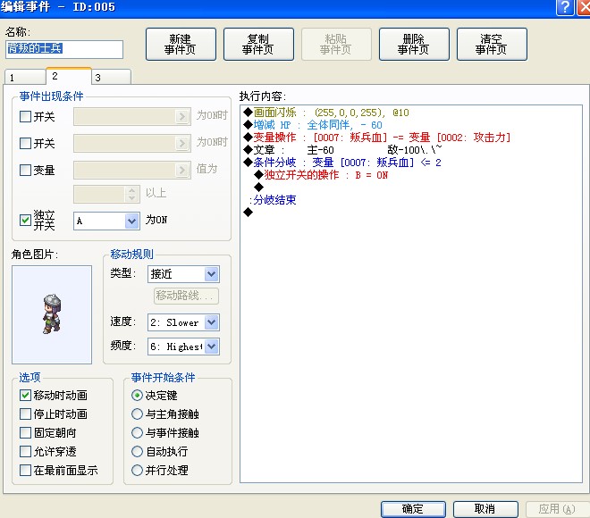Click 新建事件页 button
Screen dimensions: 590x518
pyautogui.click(x=181, y=44)
